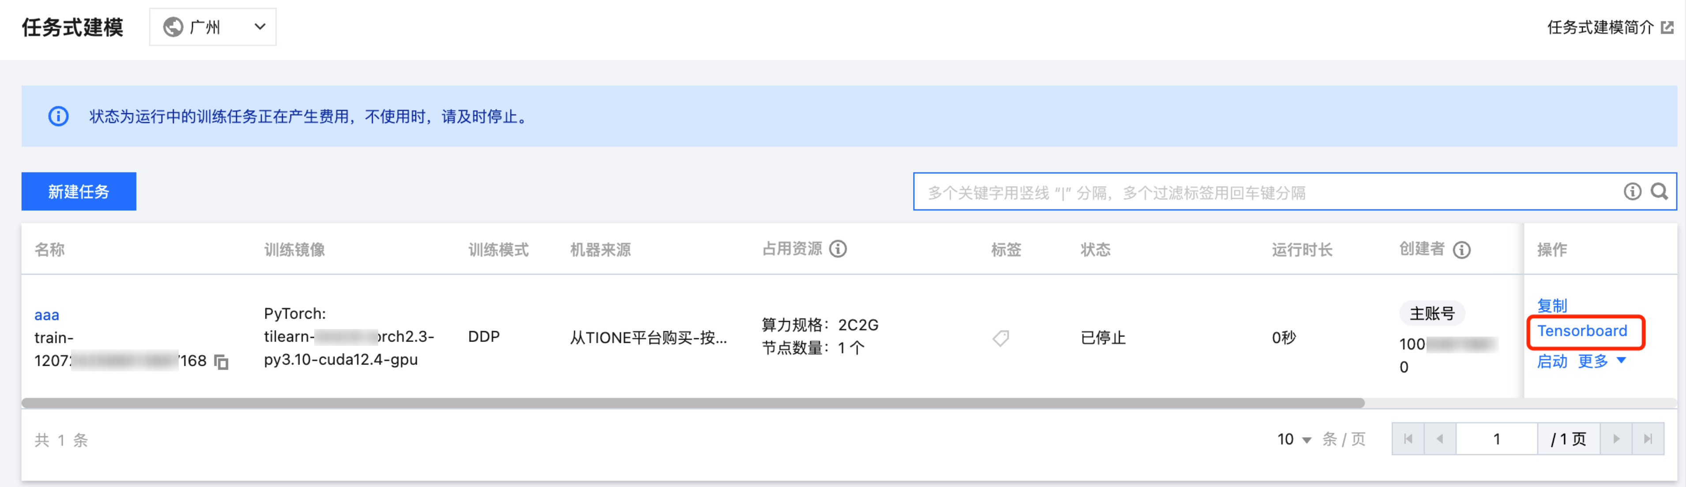Go to the previous page arrow

(x=1439, y=438)
